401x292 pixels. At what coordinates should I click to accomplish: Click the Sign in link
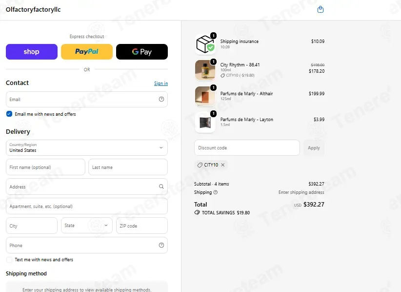point(161,83)
